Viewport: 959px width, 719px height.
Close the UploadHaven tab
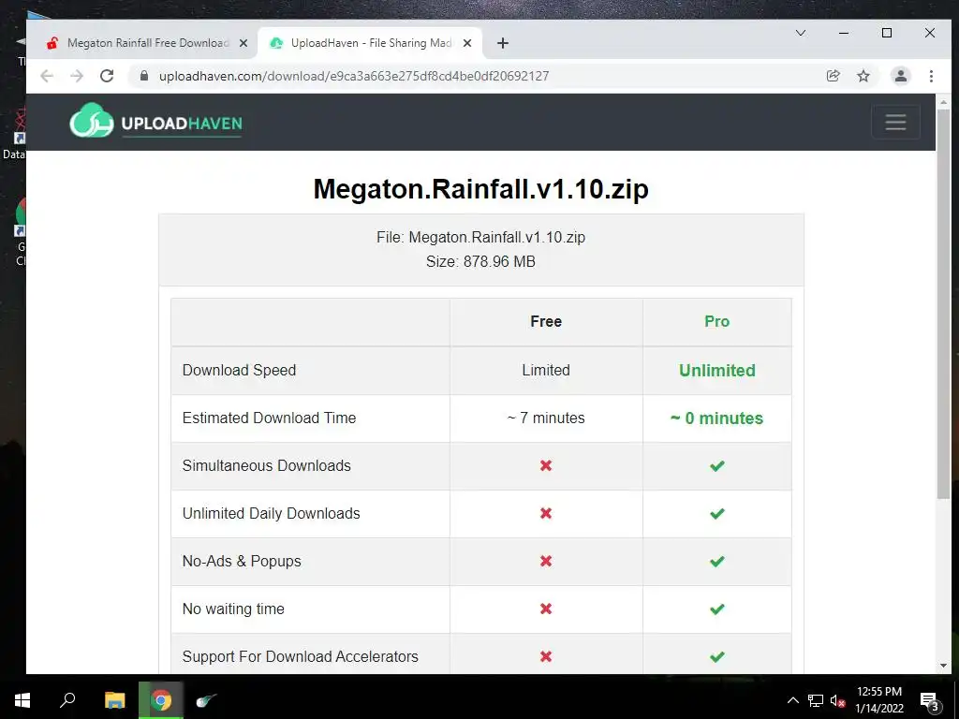[467, 43]
